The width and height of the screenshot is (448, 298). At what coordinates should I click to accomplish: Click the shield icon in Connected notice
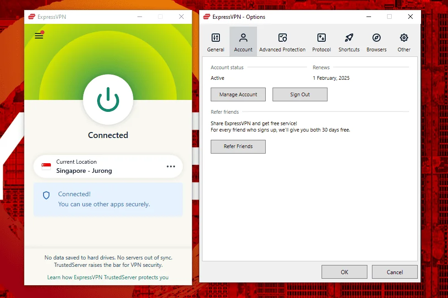pos(46,195)
